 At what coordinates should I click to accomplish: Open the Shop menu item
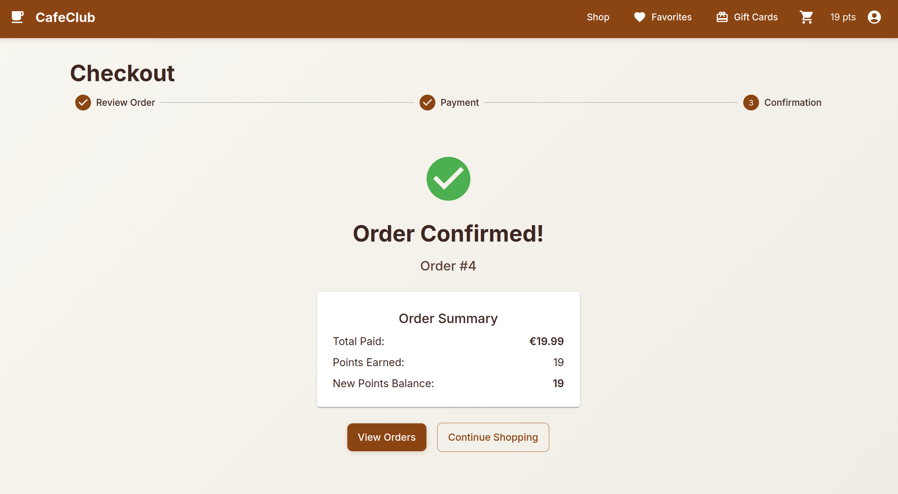[x=598, y=17]
